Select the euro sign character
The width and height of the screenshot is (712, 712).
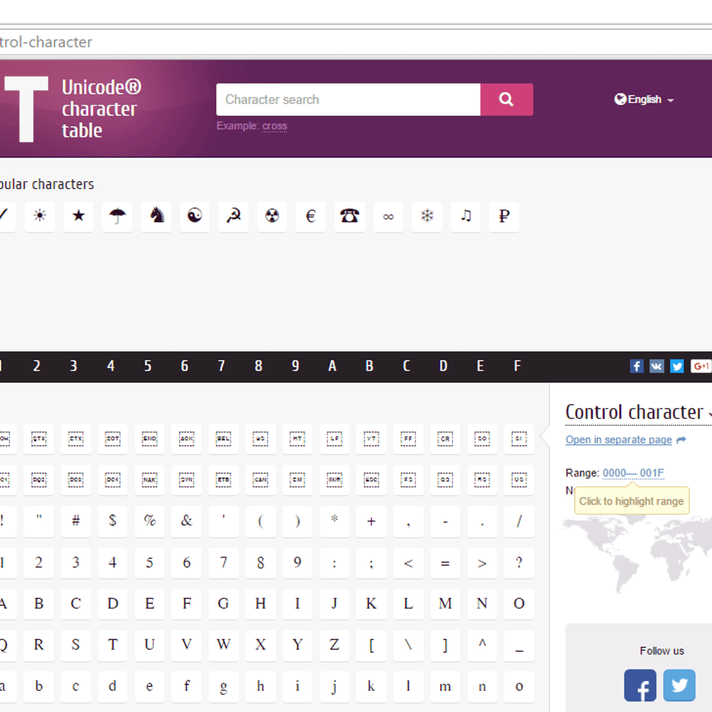tap(310, 217)
